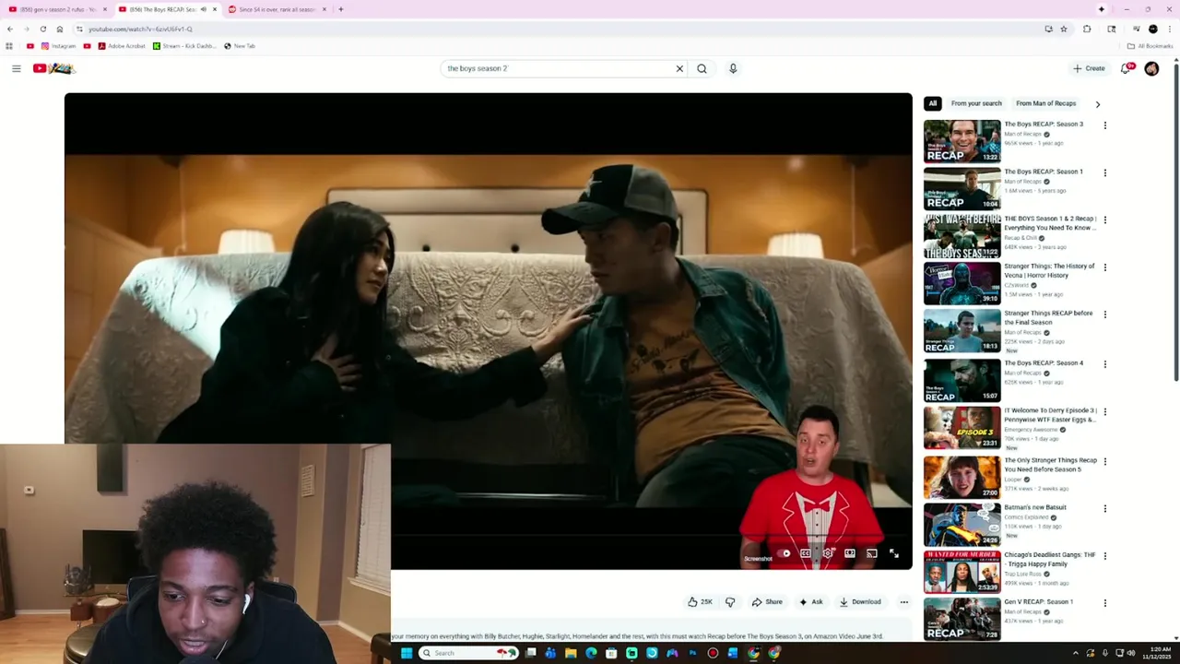Open Chrome three-dot menu

1170,29
